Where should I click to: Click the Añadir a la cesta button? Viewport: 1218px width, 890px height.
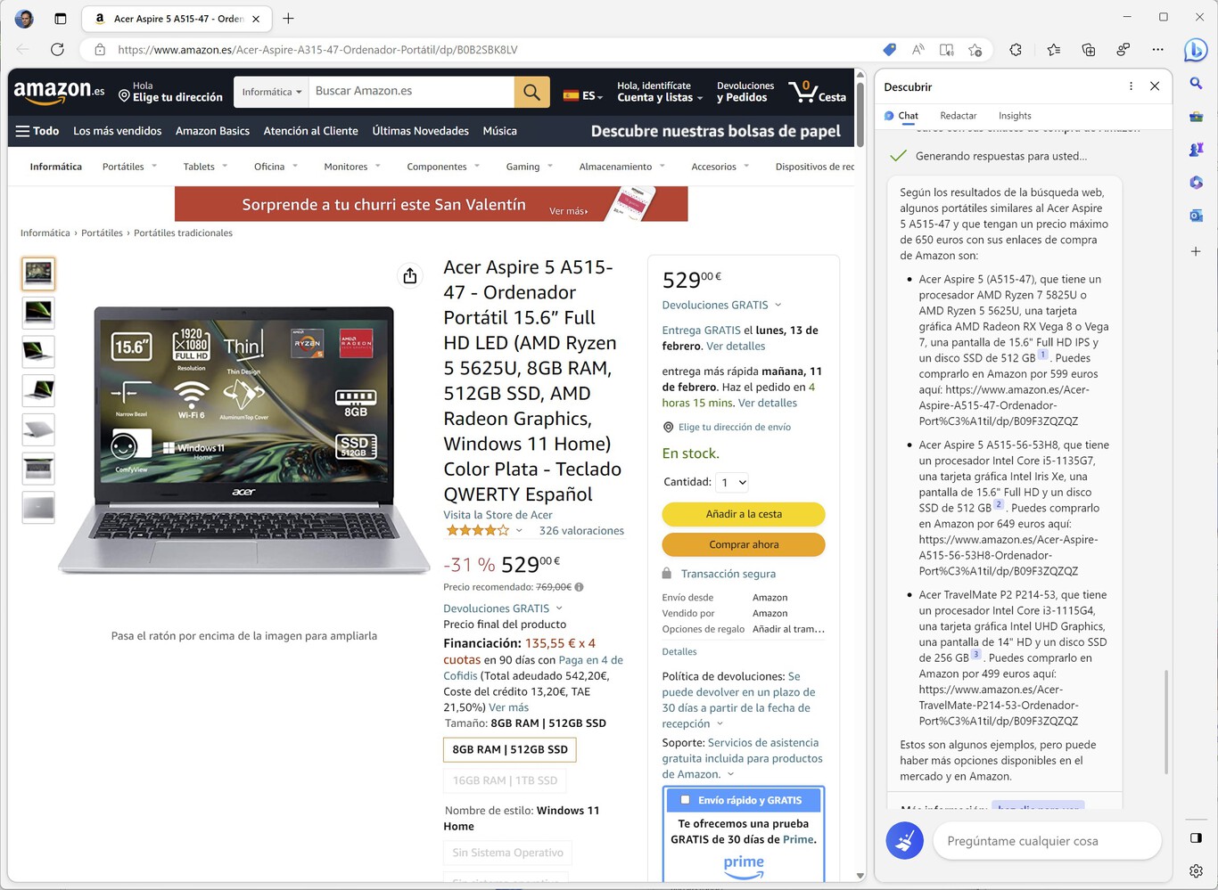click(743, 514)
